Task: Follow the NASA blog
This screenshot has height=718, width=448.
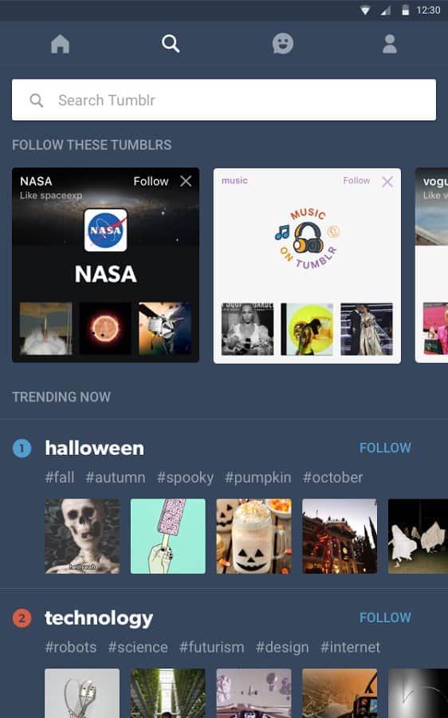Action: [x=151, y=181]
